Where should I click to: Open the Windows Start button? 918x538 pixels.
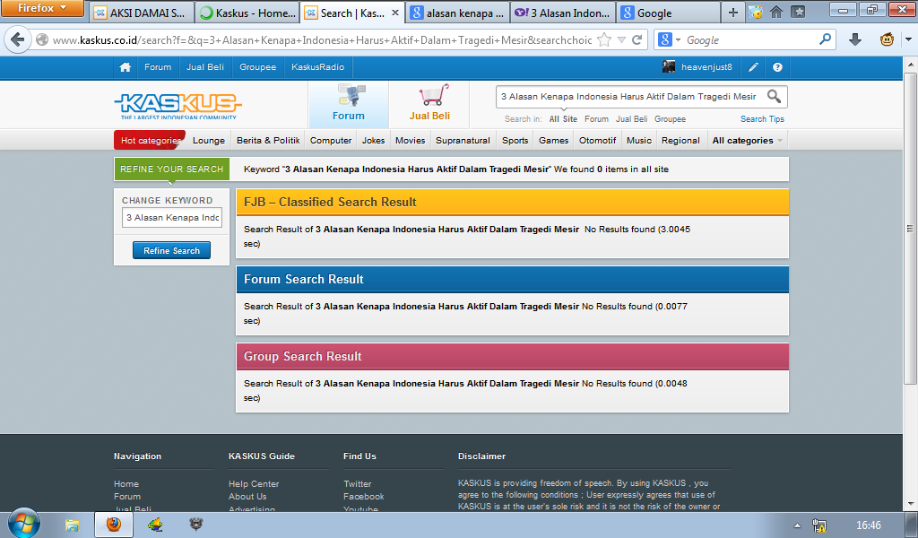click(24, 523)
